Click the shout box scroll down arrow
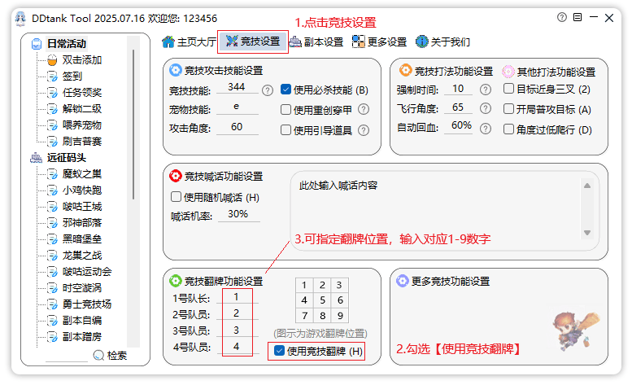 tap(587, 233)
